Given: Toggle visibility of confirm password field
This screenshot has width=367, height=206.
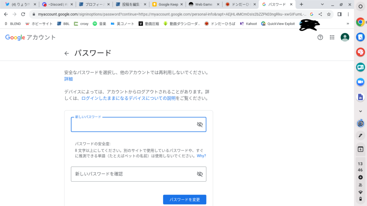Looking at the screenshot, I should pyautogui.click(x=200, y=174).
